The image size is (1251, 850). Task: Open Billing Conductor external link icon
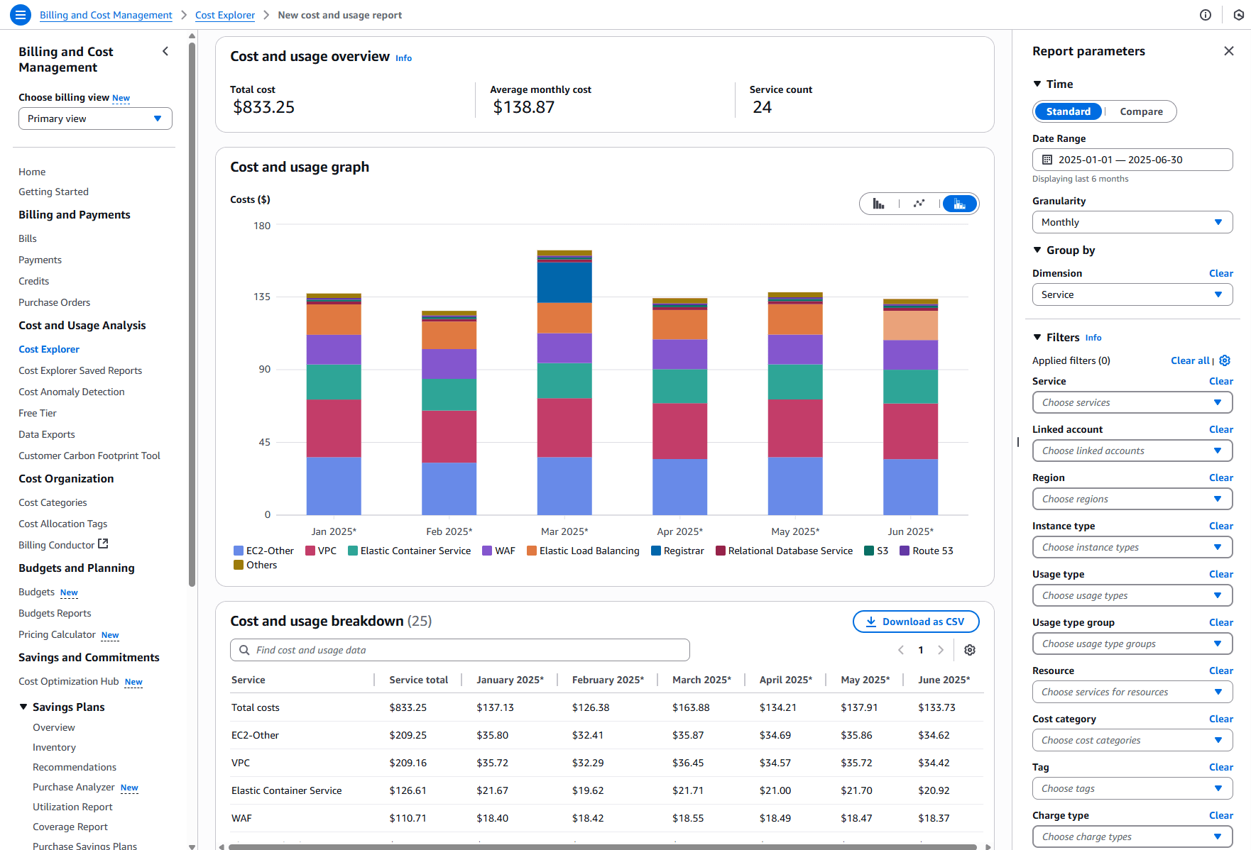(103, 544)
